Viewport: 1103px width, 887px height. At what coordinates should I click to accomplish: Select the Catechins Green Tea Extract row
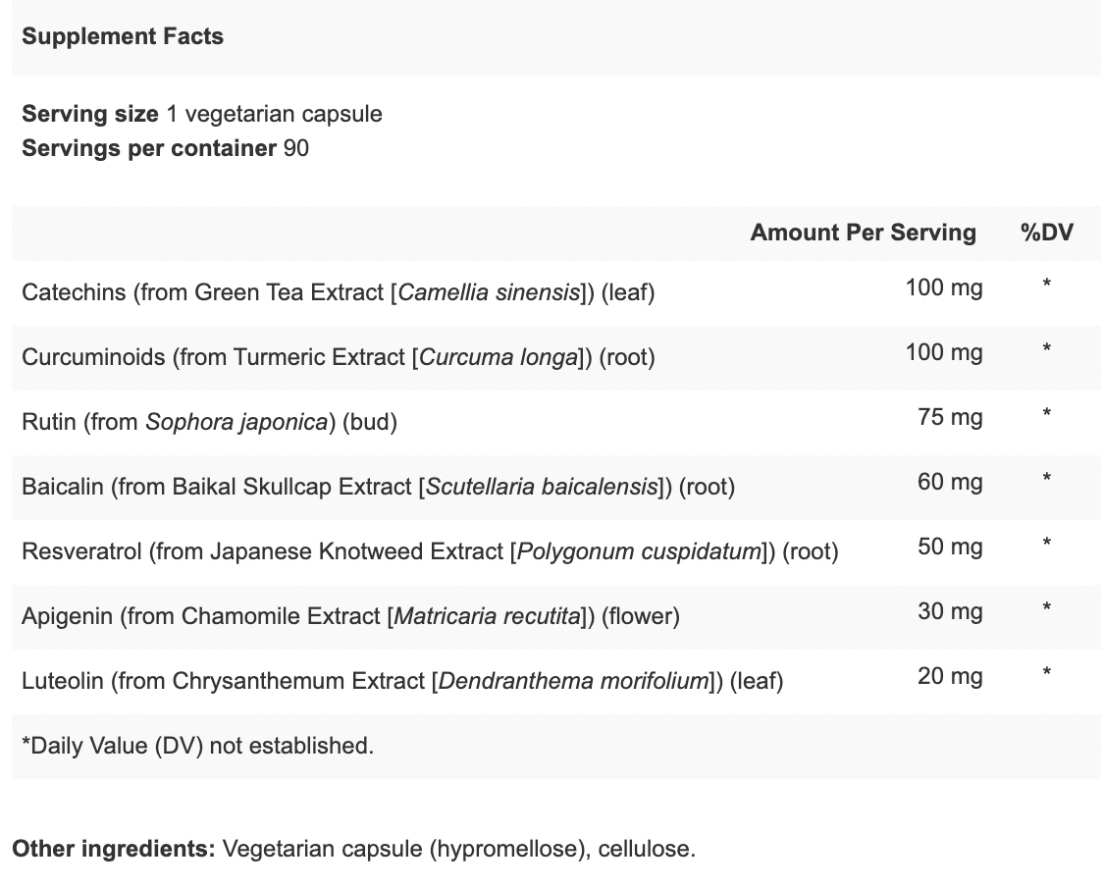pos(556,292)
